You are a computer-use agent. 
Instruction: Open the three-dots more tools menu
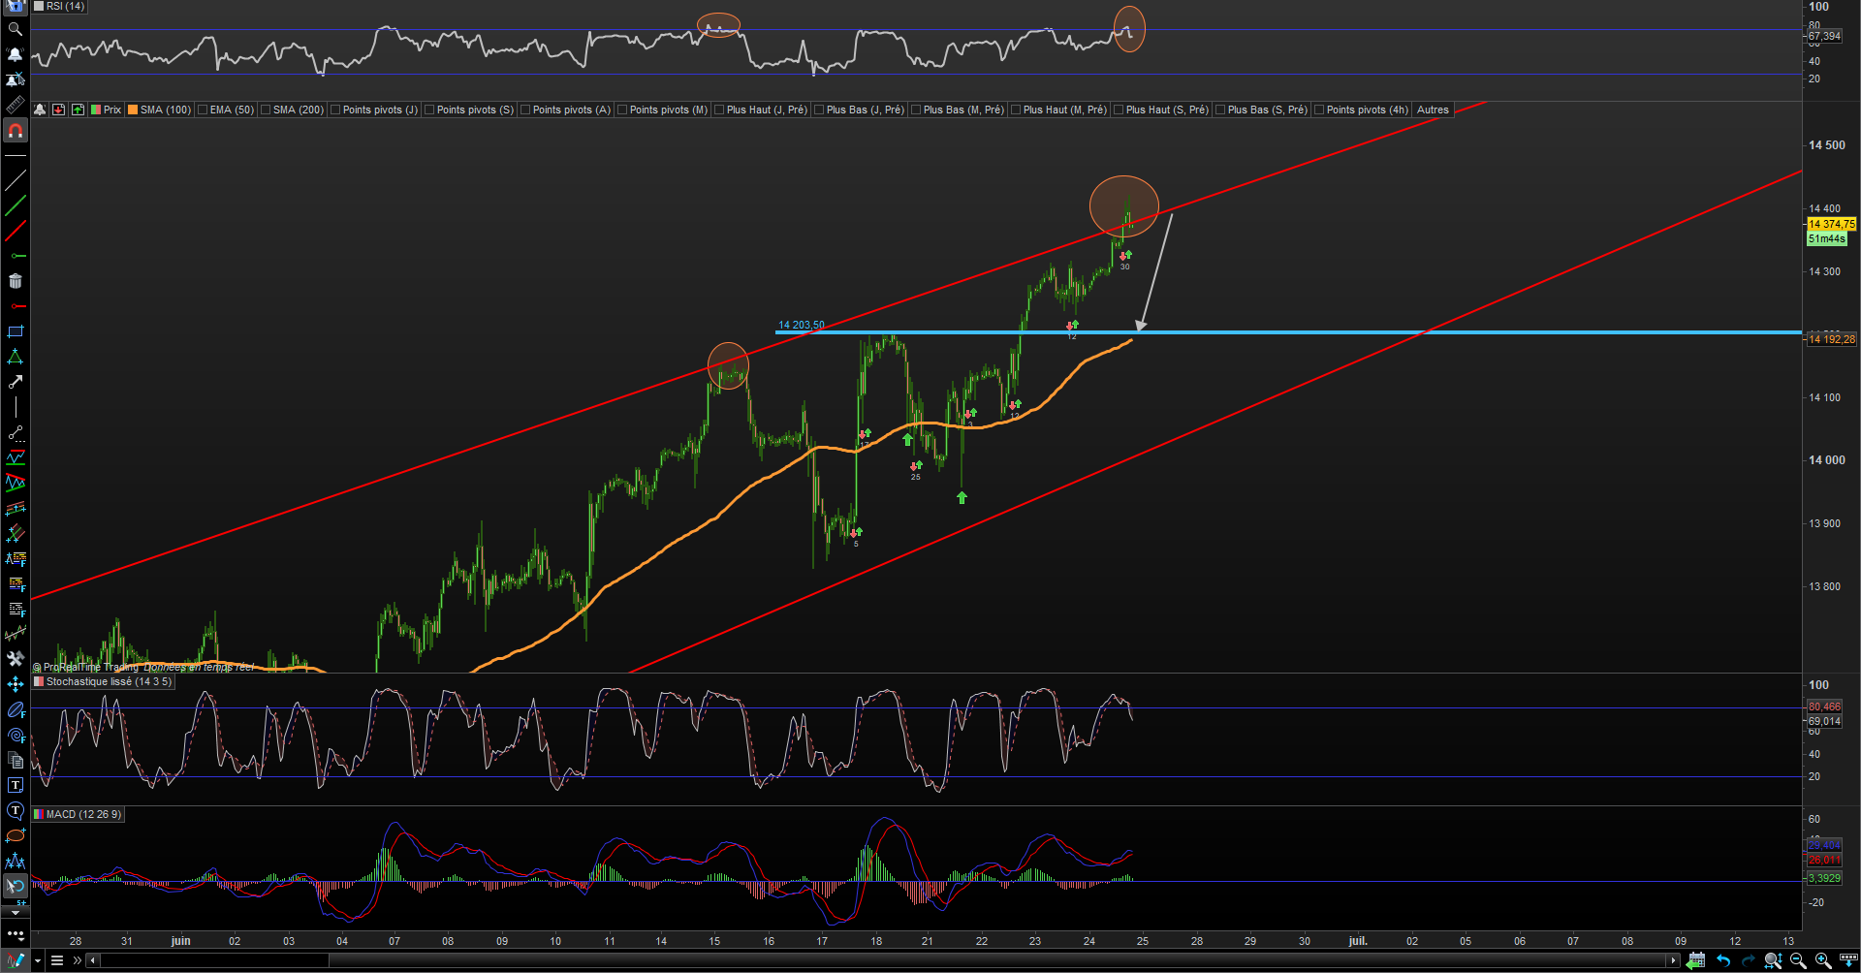[15, 934]
